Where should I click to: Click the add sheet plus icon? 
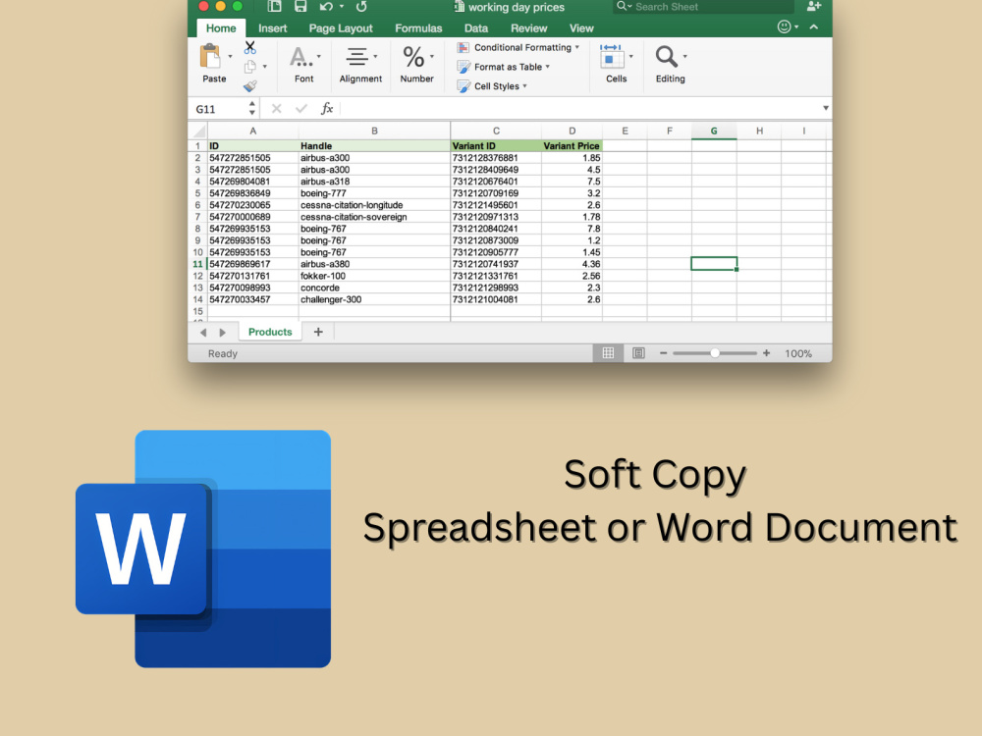coord(318,332)
